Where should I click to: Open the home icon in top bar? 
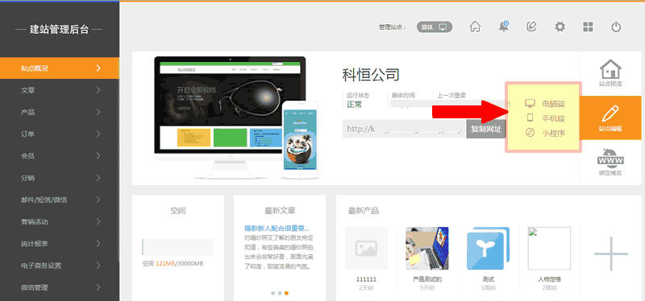click(475, 27)
